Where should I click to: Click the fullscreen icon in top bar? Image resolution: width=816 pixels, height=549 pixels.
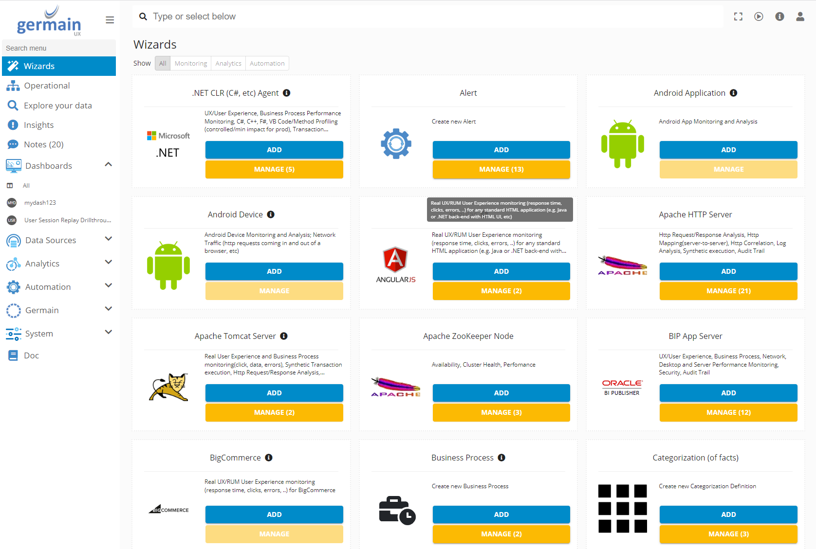tap(738, 17)
